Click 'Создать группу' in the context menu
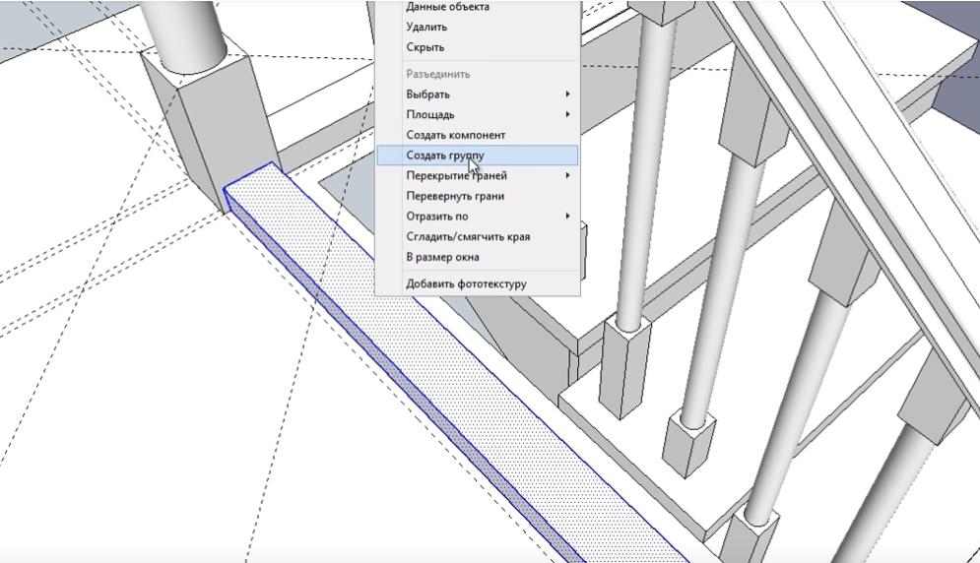The width and height of the screenshot is (980, 563). (445, 156)
